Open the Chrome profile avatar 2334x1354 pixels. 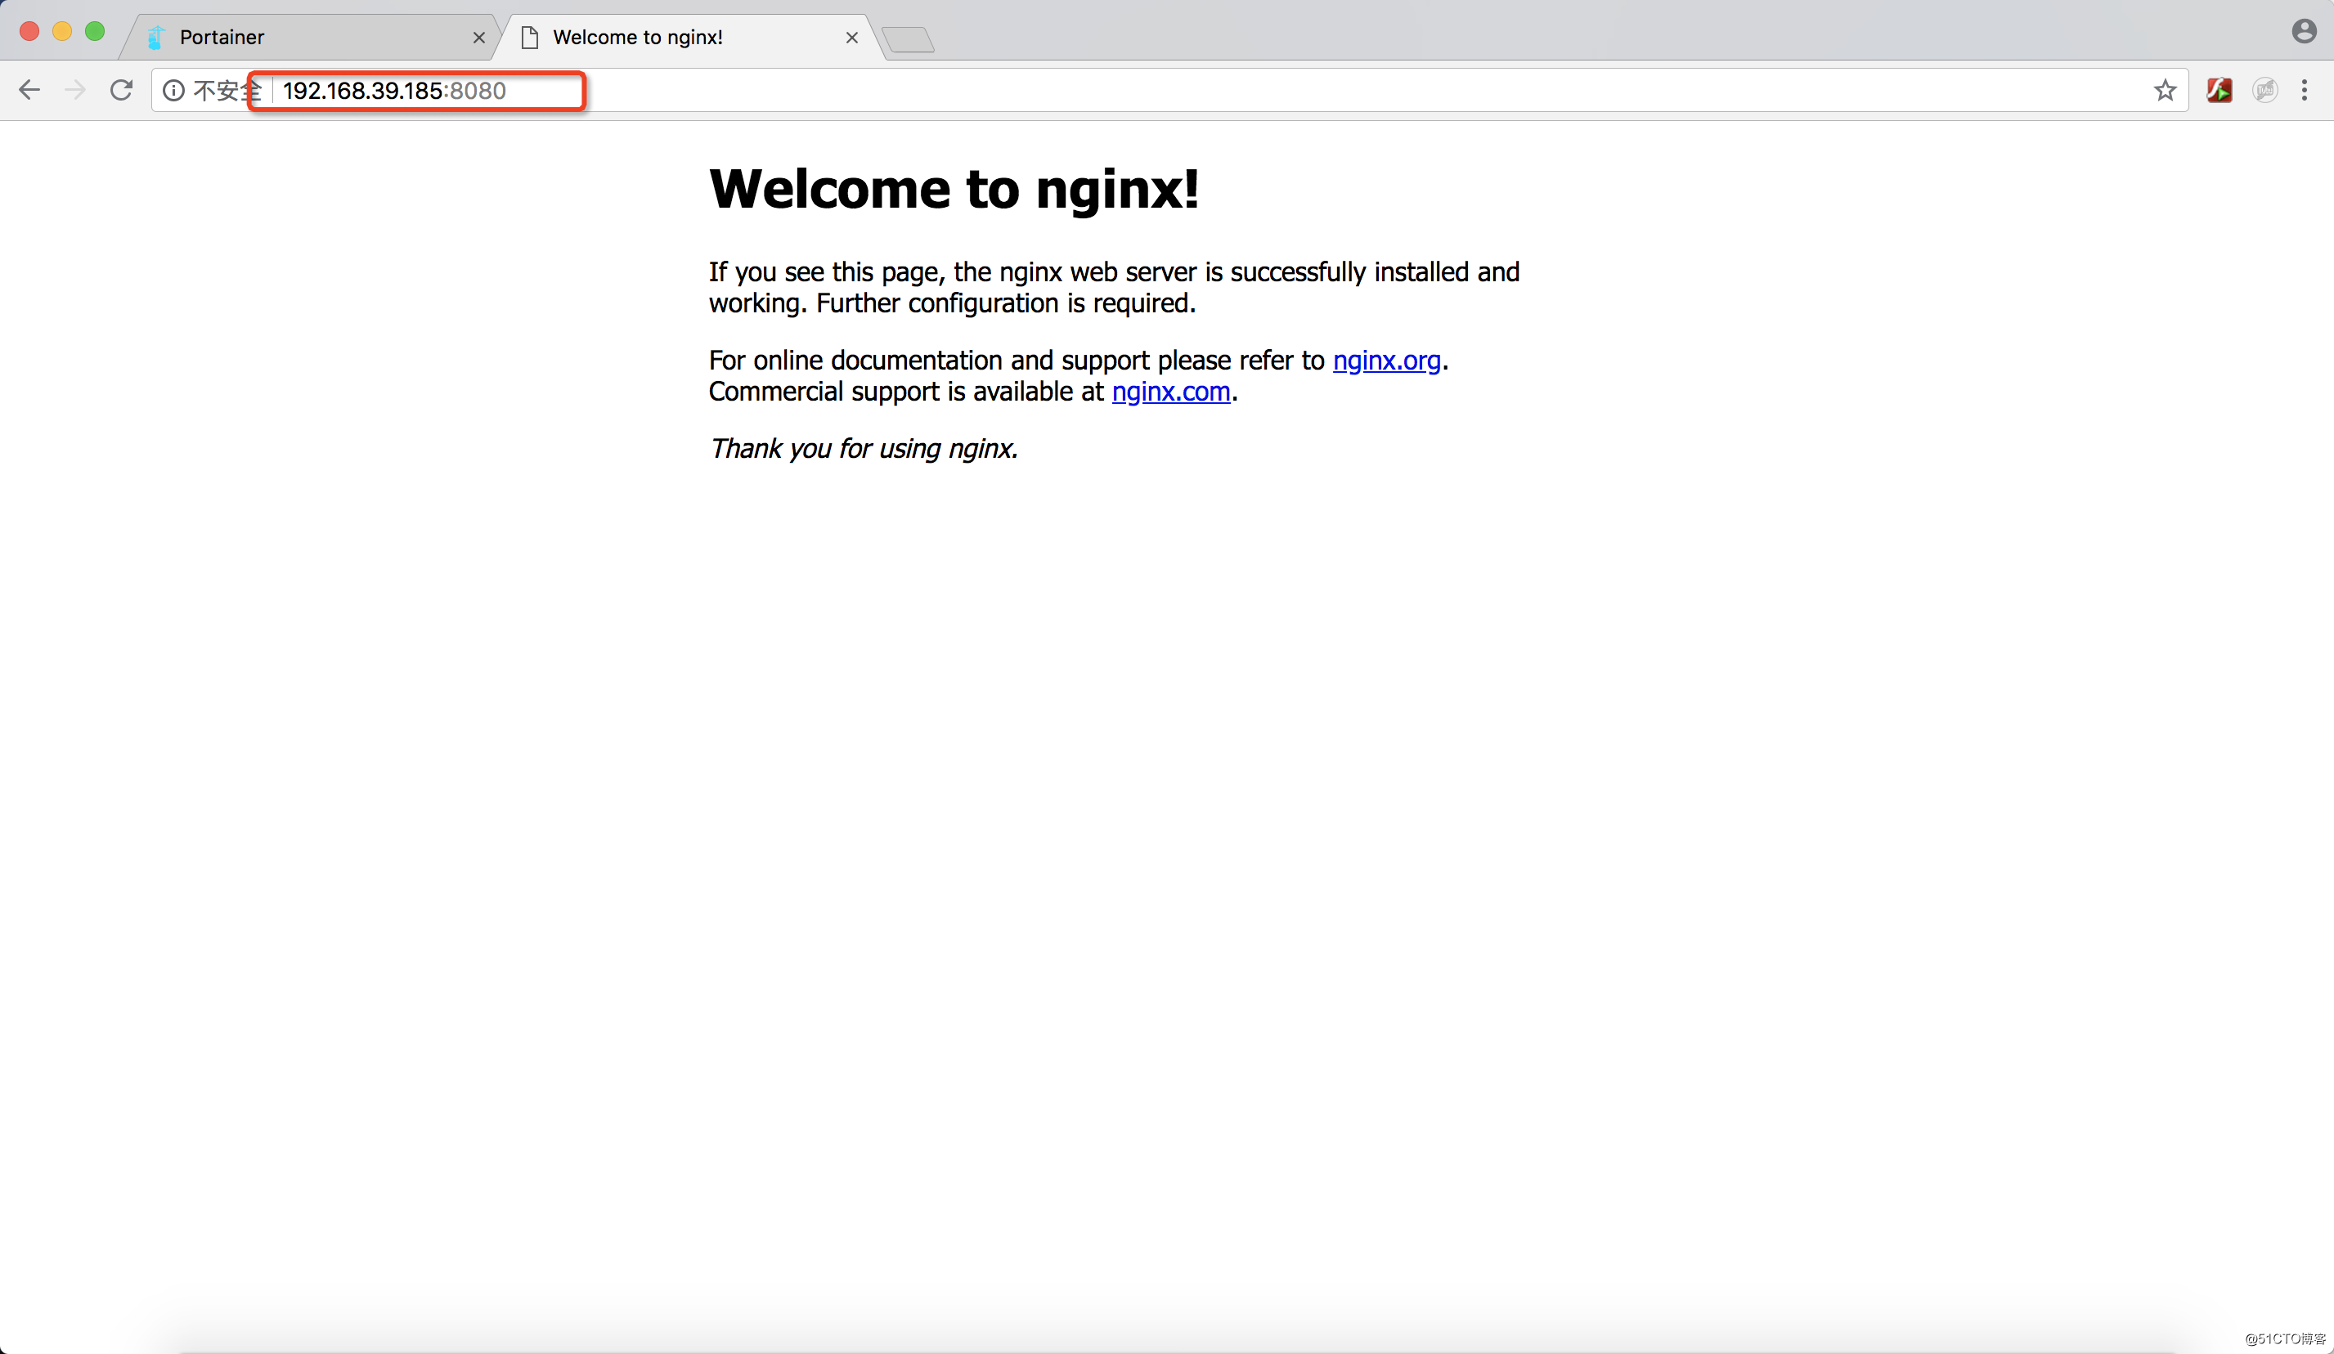[2305, 32]
